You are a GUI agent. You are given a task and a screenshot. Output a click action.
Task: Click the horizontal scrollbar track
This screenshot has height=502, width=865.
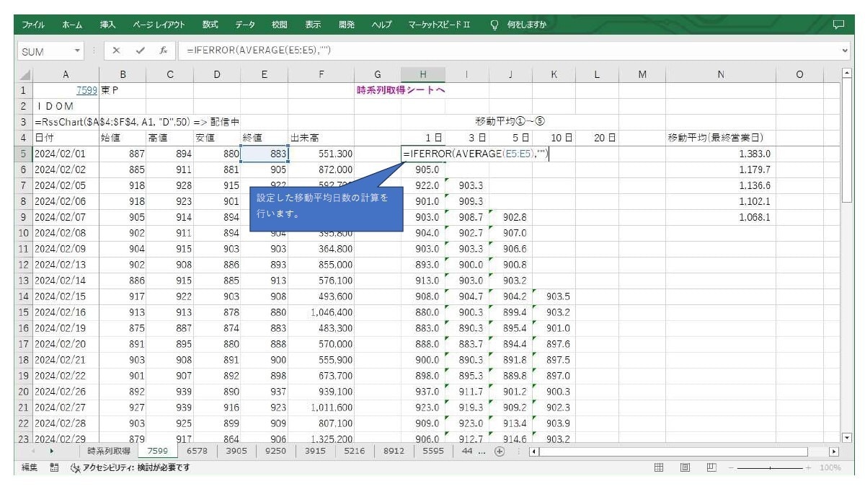674,452
